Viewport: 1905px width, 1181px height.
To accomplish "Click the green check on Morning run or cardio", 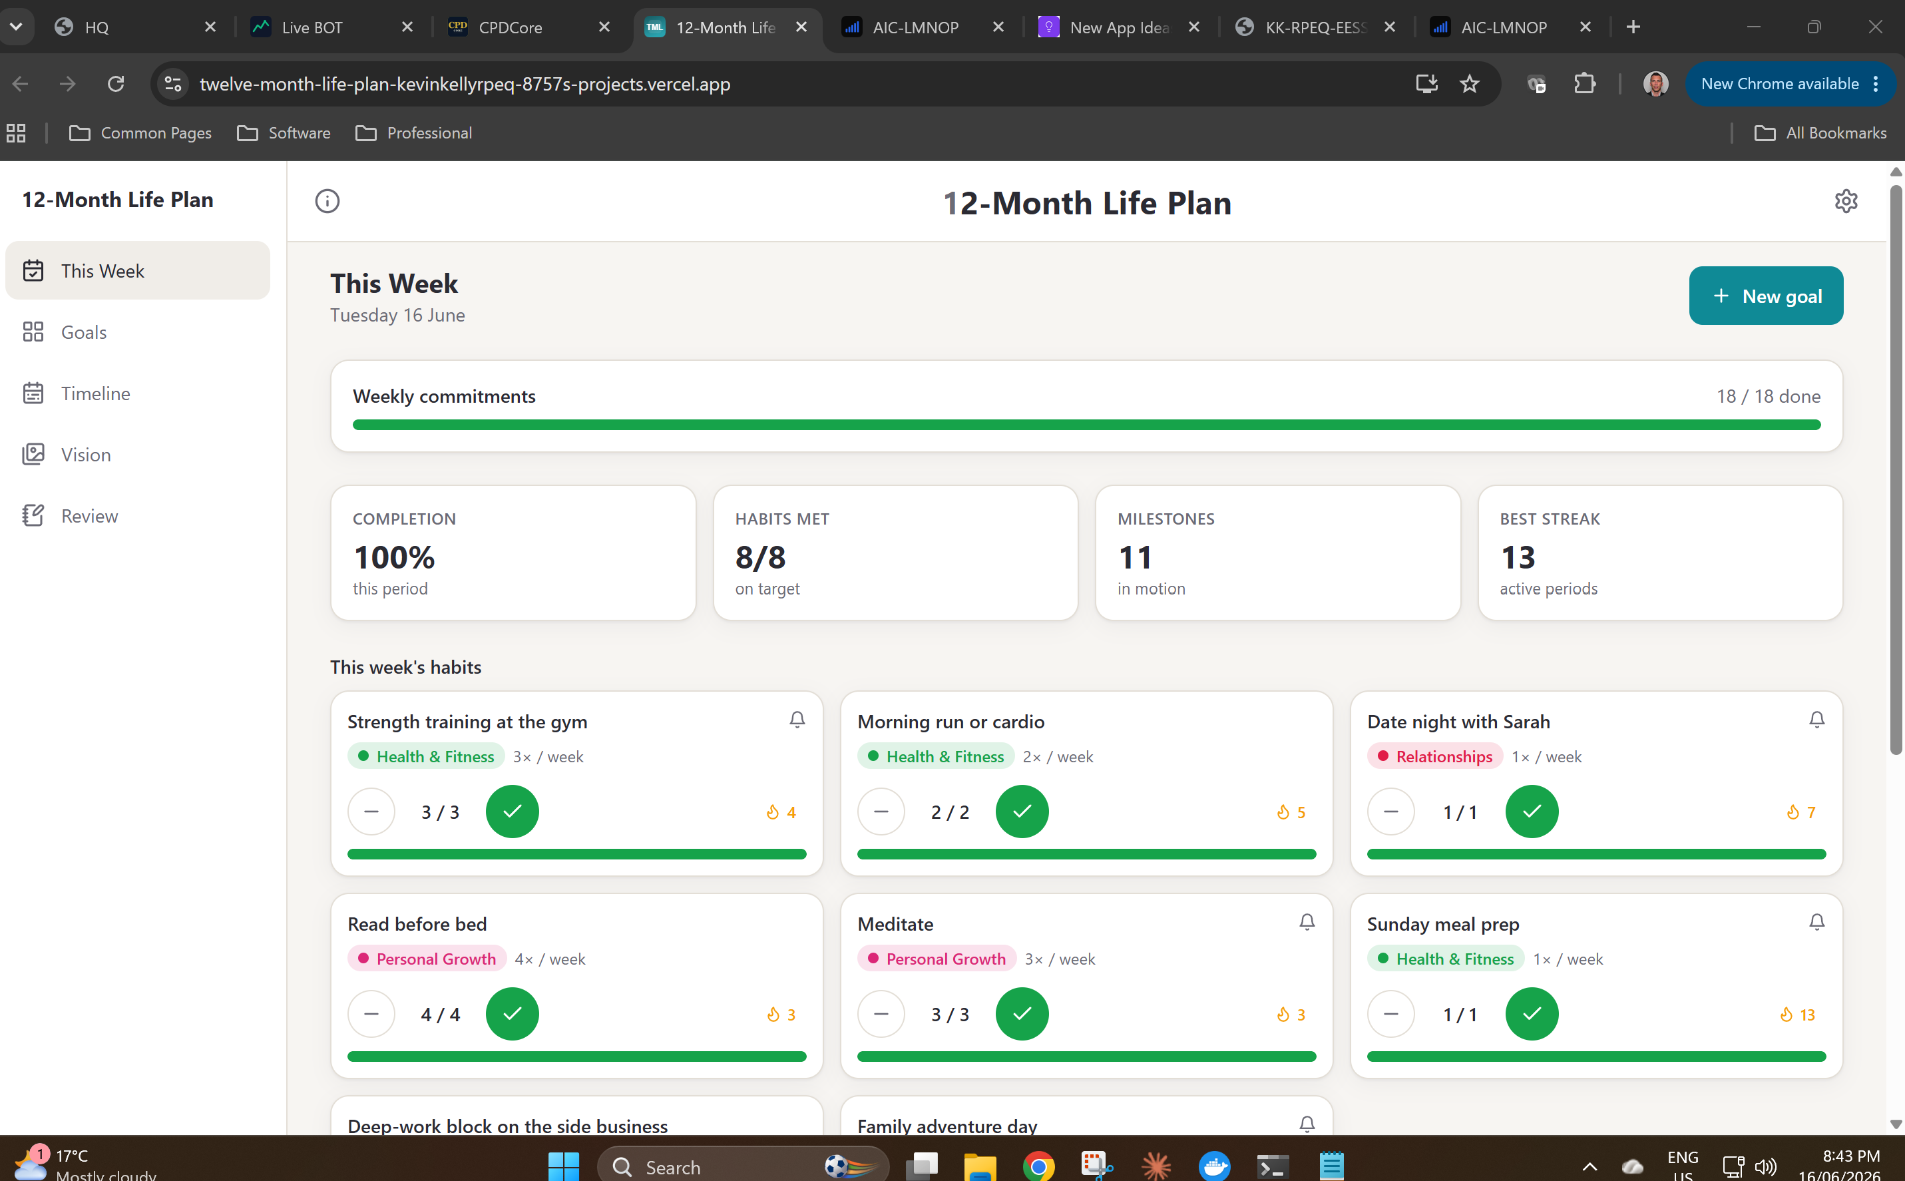I will (1022, 812).
